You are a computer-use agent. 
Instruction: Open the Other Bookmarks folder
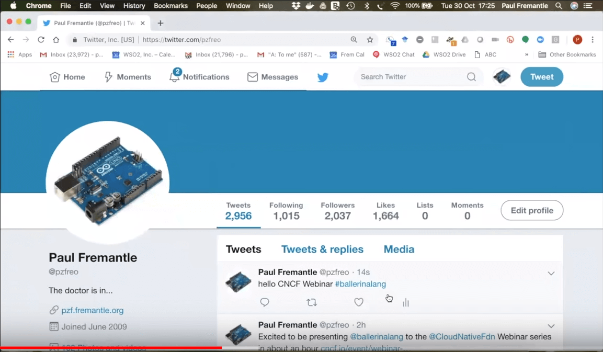(x=567, y=54)
